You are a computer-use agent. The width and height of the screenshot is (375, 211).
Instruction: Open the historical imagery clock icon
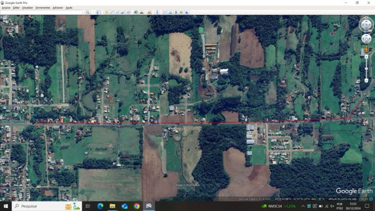point(136,12)
